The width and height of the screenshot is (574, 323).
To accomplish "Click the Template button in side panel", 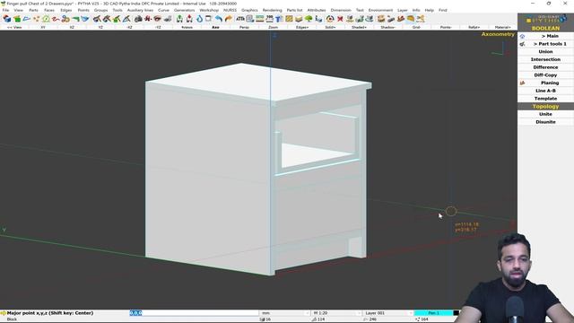I will pos(545,99).
